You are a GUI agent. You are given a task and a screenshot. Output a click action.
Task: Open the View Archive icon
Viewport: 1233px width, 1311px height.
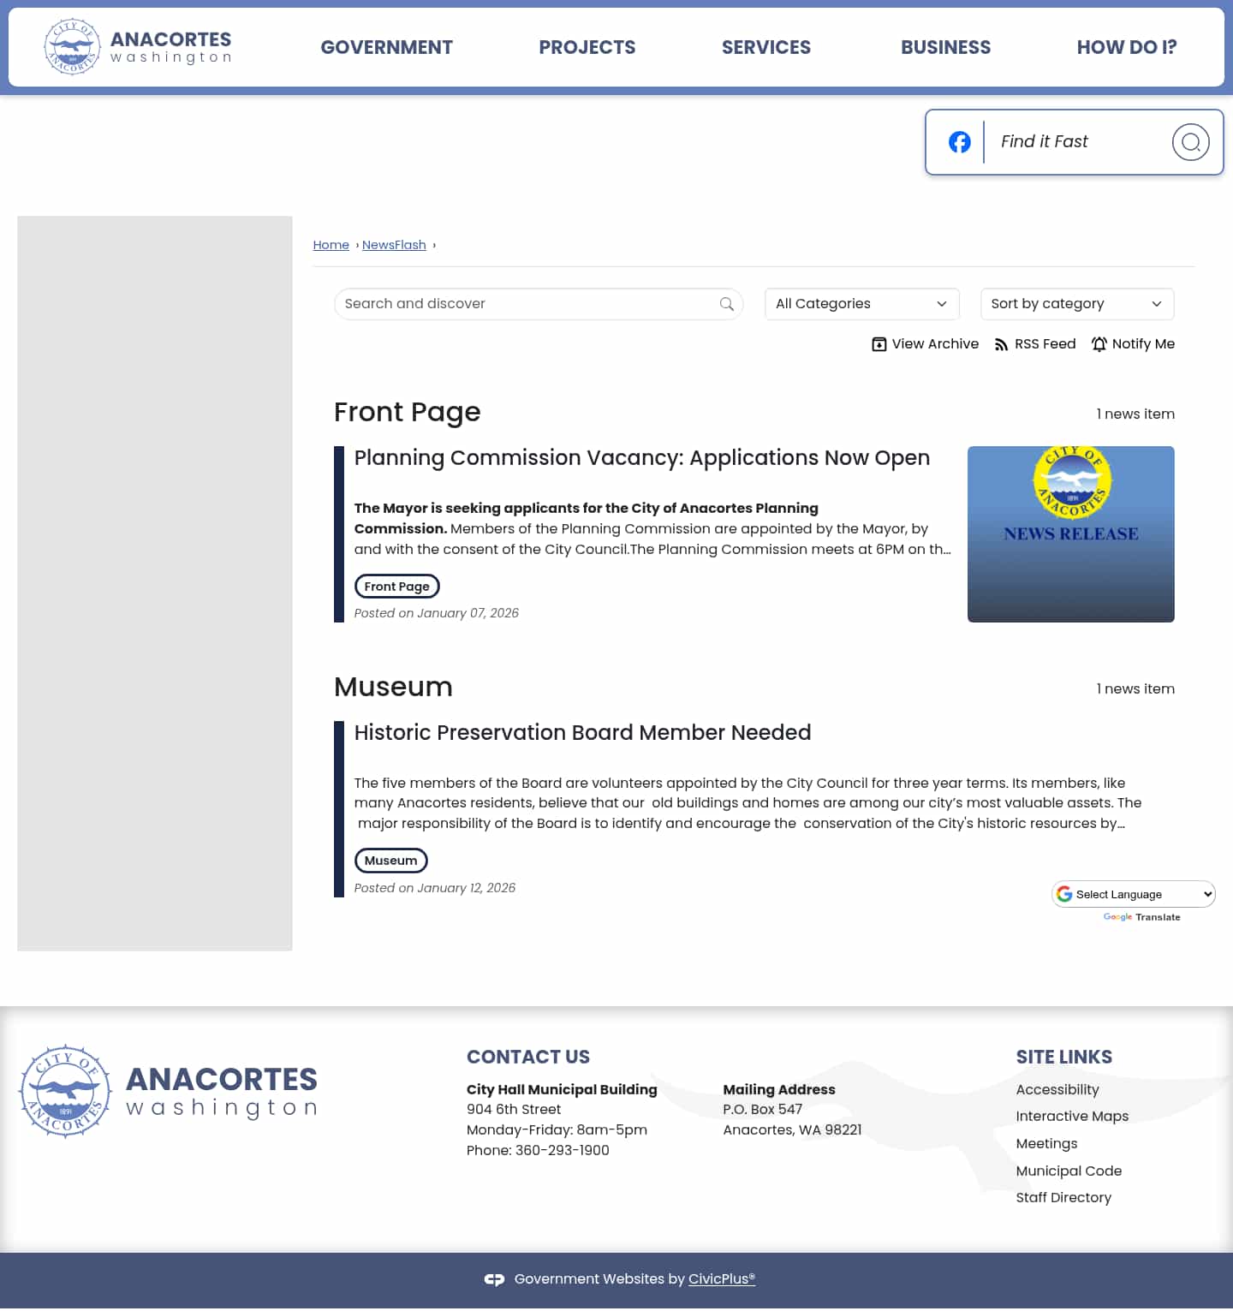tap(879, 343)
